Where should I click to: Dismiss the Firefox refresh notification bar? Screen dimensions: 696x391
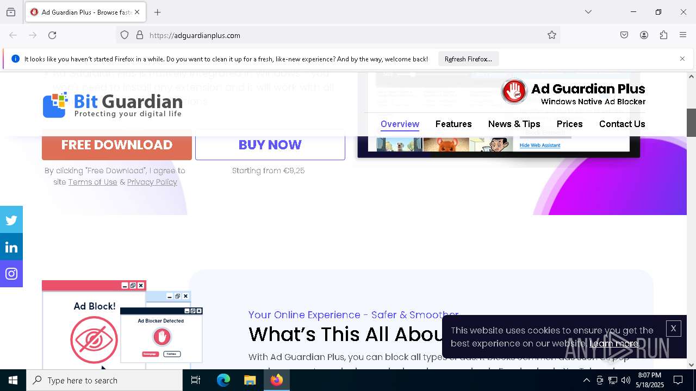[x=682, y=59]
